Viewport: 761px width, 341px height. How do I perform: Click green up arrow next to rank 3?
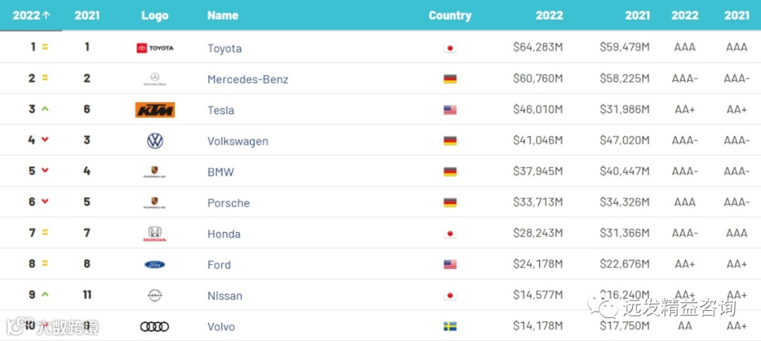point(45,109)
